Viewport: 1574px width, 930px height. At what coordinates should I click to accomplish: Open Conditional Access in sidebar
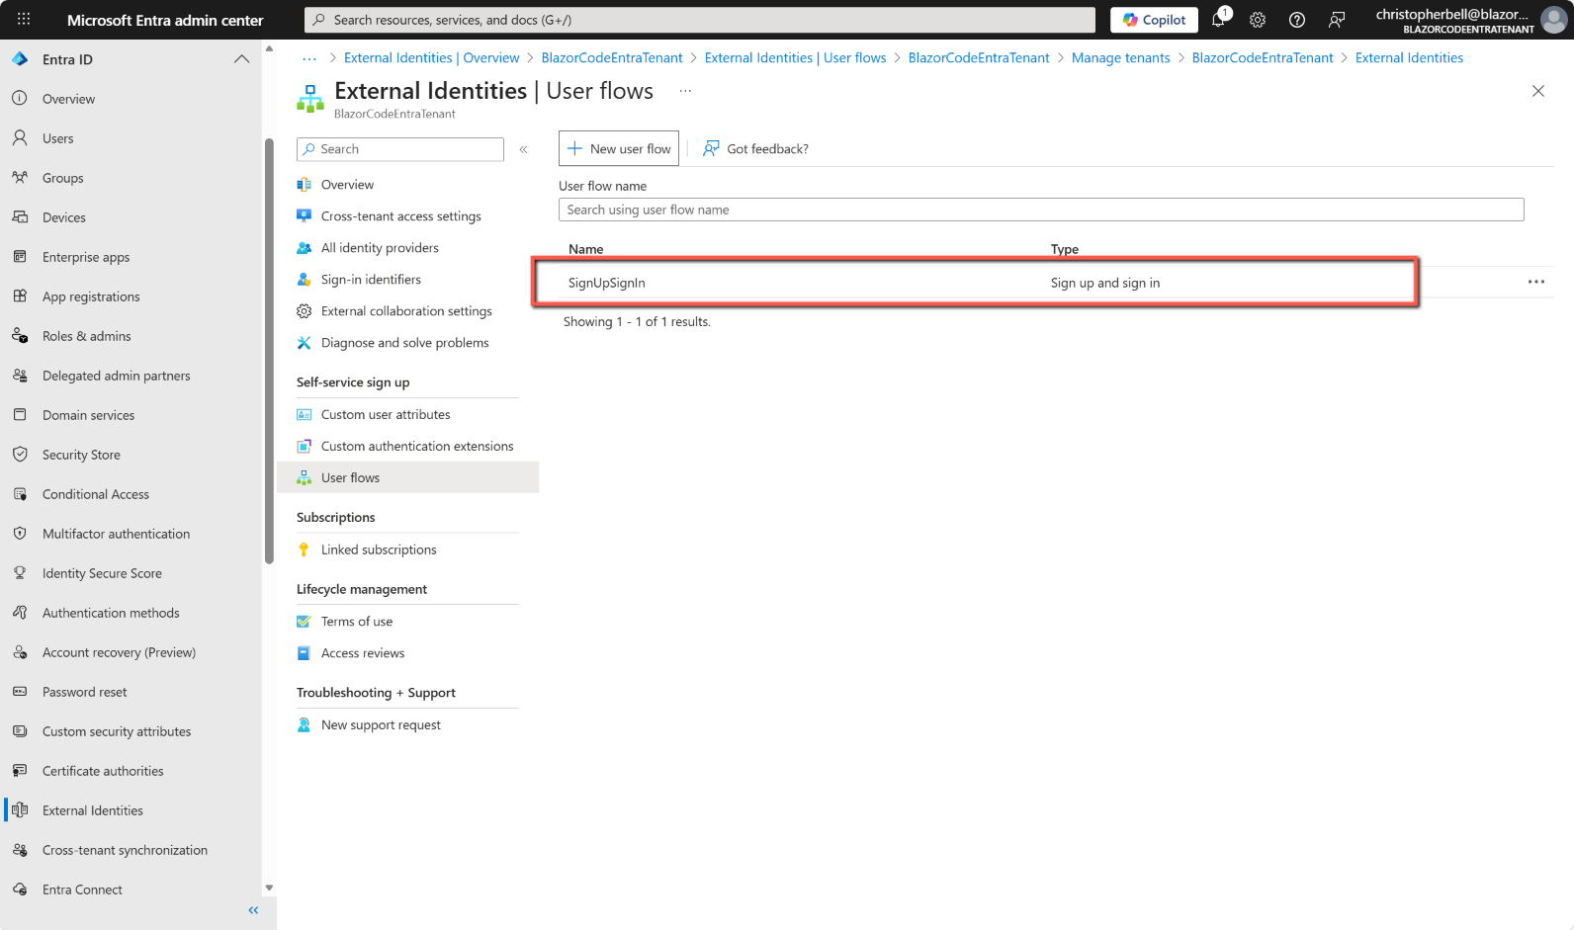point(95,494)
